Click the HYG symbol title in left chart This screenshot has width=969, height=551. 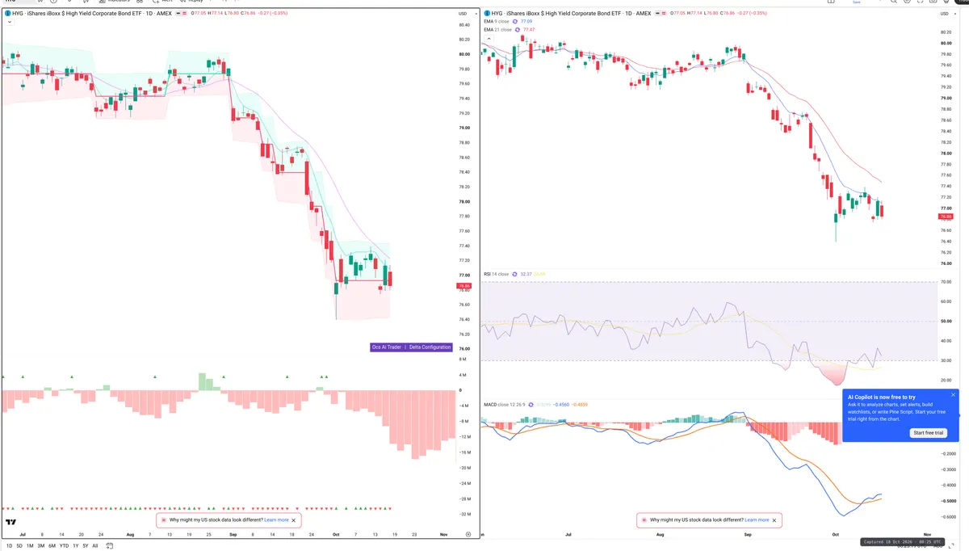91,14
